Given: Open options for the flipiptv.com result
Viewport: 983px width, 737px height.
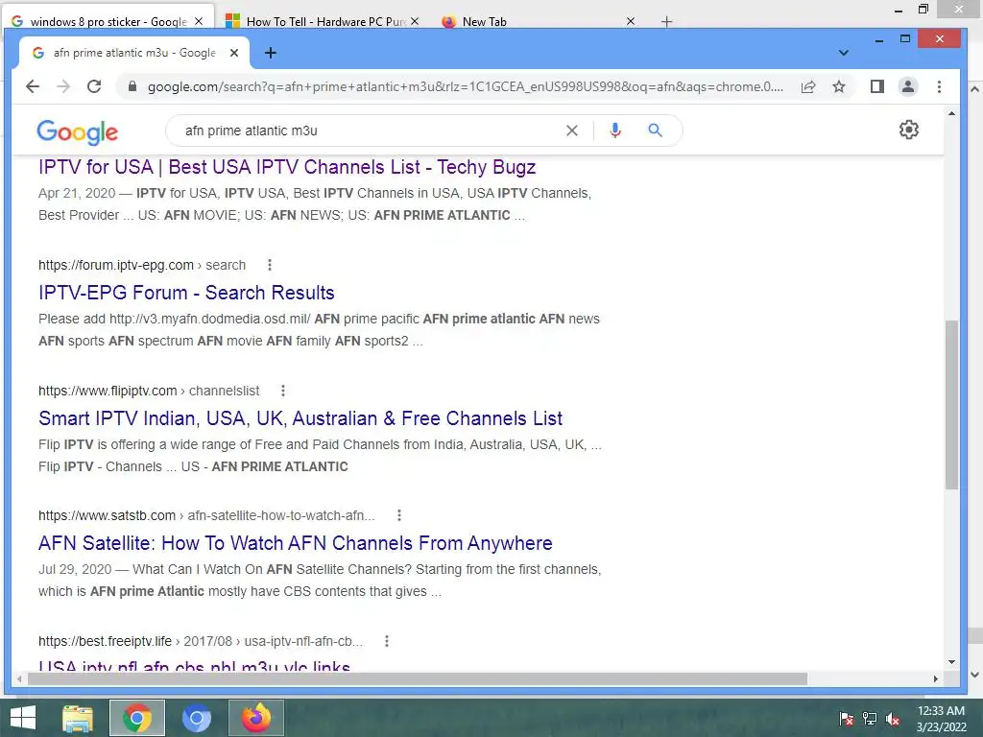Looking at the screenshot, I should tap(283, 392).
